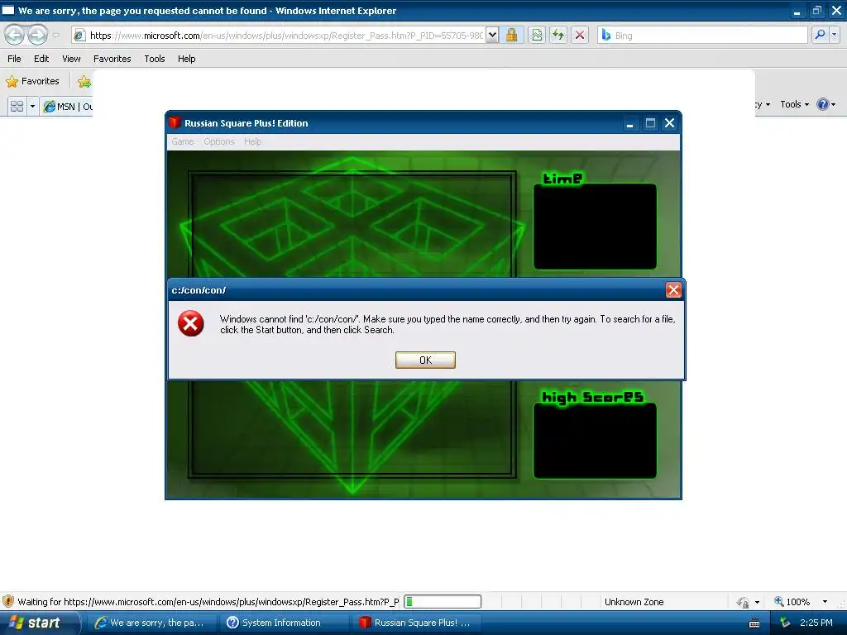Select the MSN browser tab

(x=68, y=107)
